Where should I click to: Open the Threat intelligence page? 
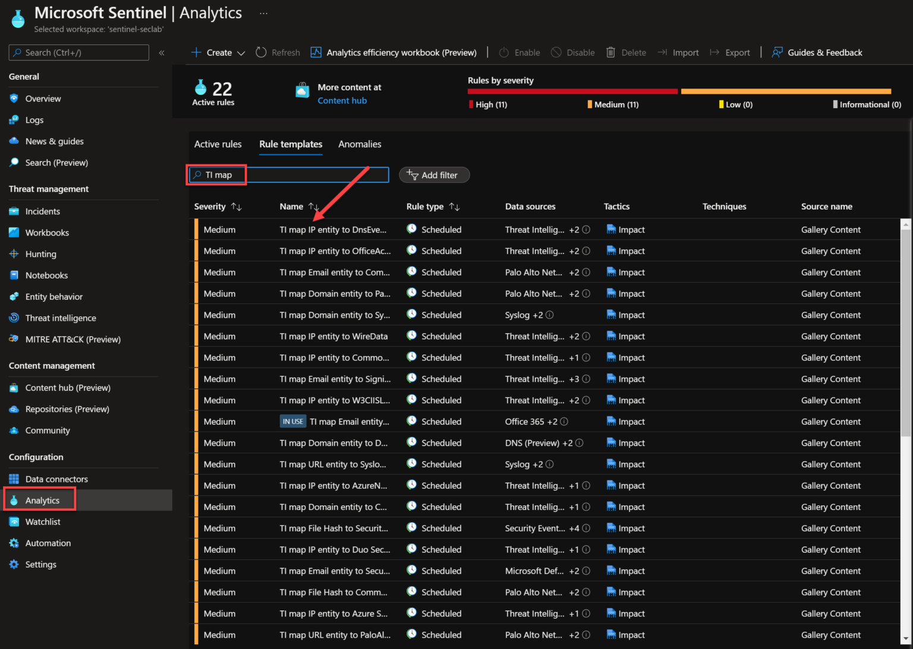pyautogui.click(x=60, y=318)
